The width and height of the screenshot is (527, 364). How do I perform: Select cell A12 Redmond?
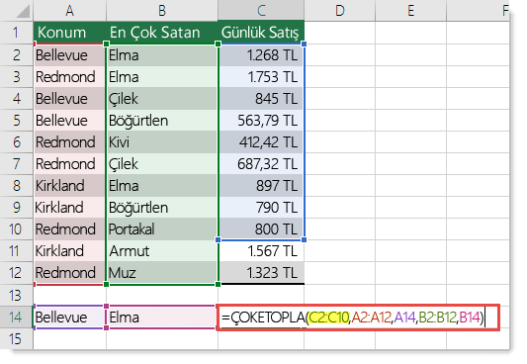(x=69, y=273)
